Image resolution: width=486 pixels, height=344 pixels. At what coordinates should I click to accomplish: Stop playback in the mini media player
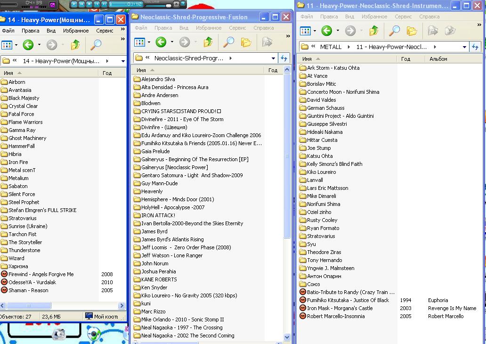pos(89,4)
